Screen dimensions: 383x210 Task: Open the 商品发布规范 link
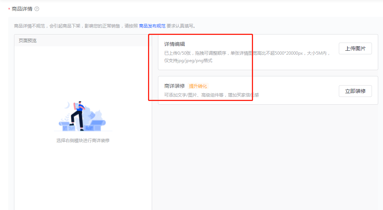pos(152,26)
